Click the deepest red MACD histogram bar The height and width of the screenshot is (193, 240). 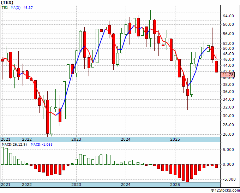pos(187,173)
